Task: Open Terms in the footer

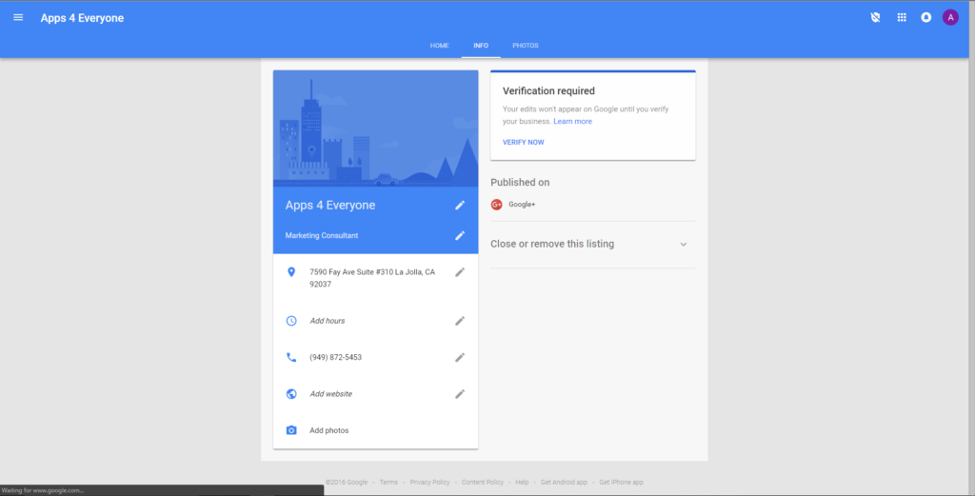Action: [388, 483]
